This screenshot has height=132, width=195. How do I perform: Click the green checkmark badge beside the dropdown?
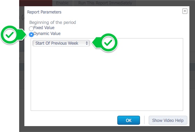click(108, 43)
